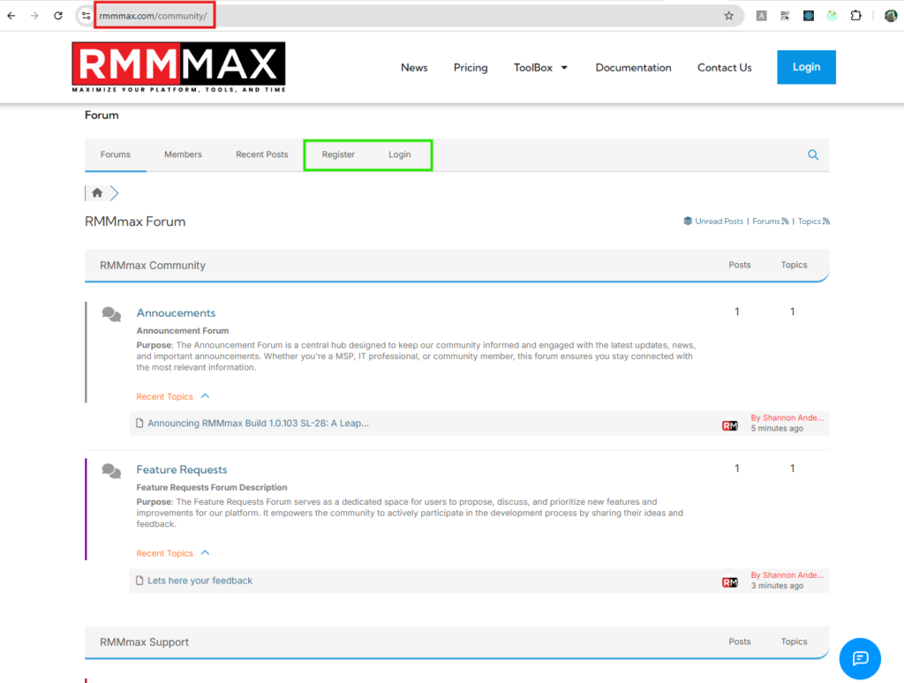Viewport: 904px width, 683px height.
Task: Click the forum Register tab
Action: 338,154
